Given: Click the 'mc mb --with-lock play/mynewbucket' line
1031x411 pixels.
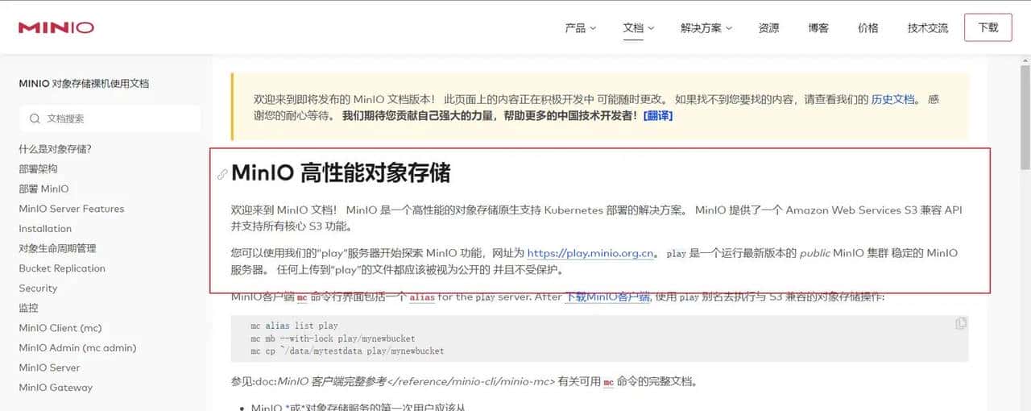Looking at the screenshot, I should (333, 338).
